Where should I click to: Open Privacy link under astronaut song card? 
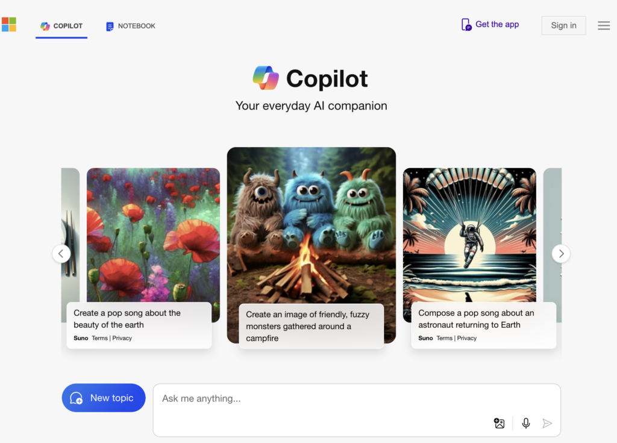click(467, 338)
